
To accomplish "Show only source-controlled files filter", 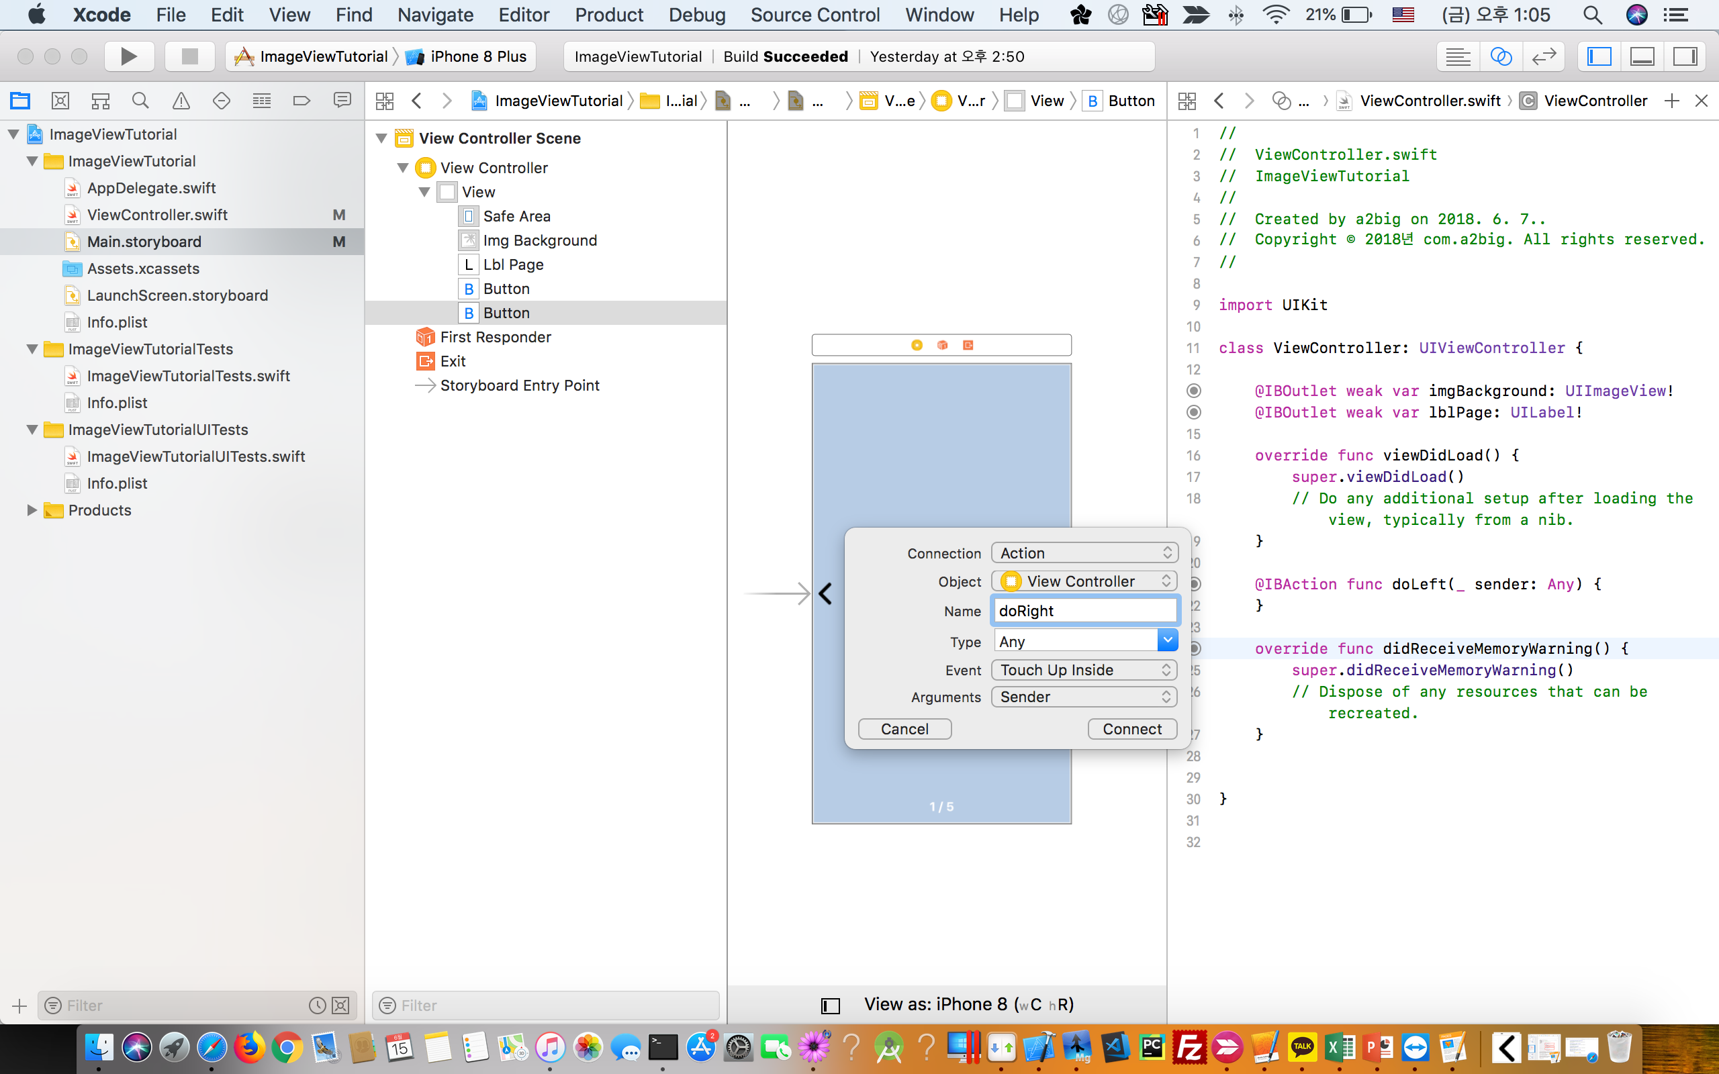I will tap(341, 1005).
